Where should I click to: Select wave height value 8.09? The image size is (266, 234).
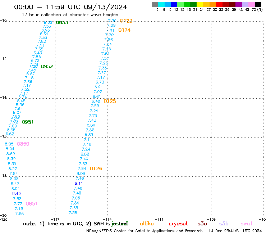pos(81,174)
